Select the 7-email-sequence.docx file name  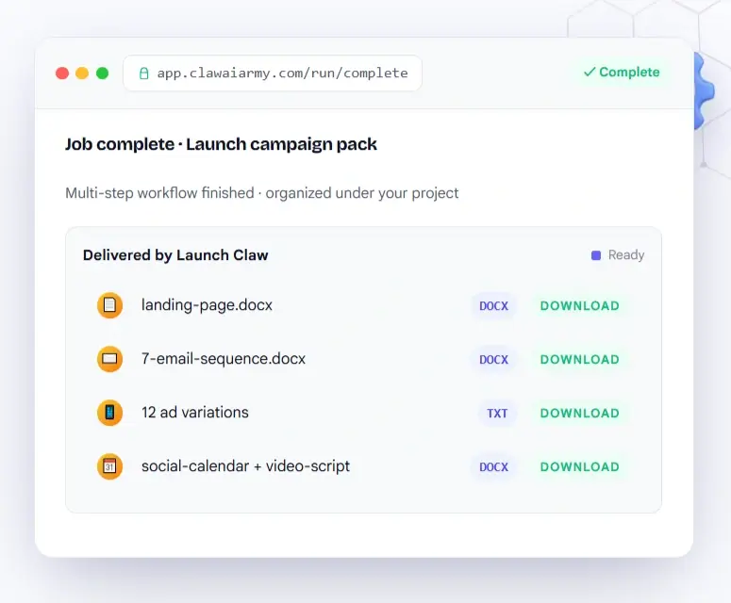pyautogui.click(x=224, y=359)
